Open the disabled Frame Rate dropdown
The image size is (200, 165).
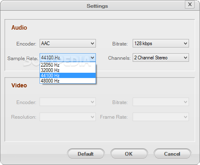161,117
